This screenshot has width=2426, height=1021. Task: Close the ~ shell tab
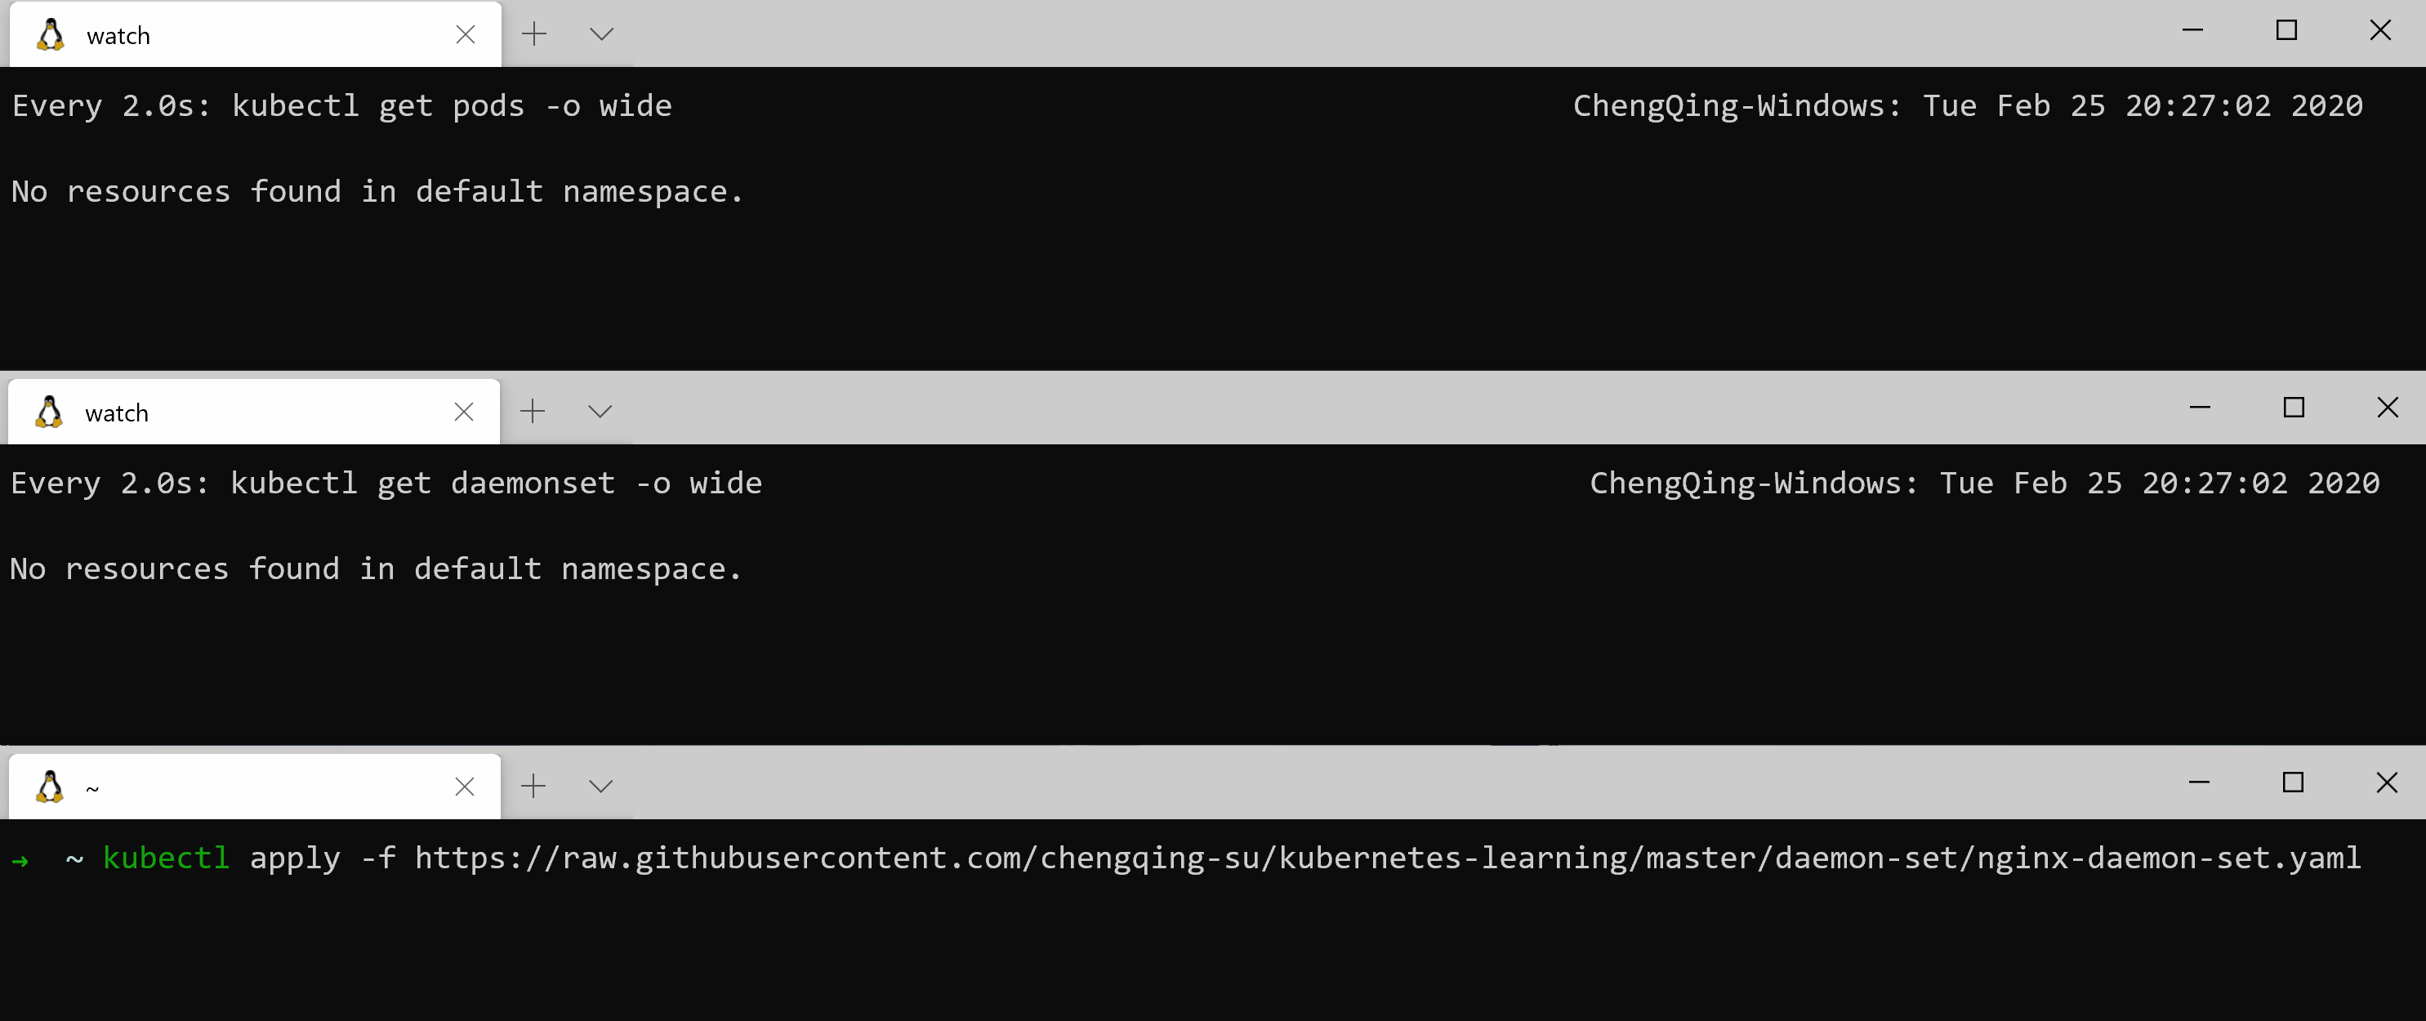coord(464,787)
